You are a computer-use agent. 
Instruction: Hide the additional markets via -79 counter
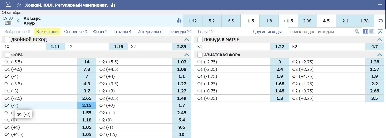[x=380, y=21]
